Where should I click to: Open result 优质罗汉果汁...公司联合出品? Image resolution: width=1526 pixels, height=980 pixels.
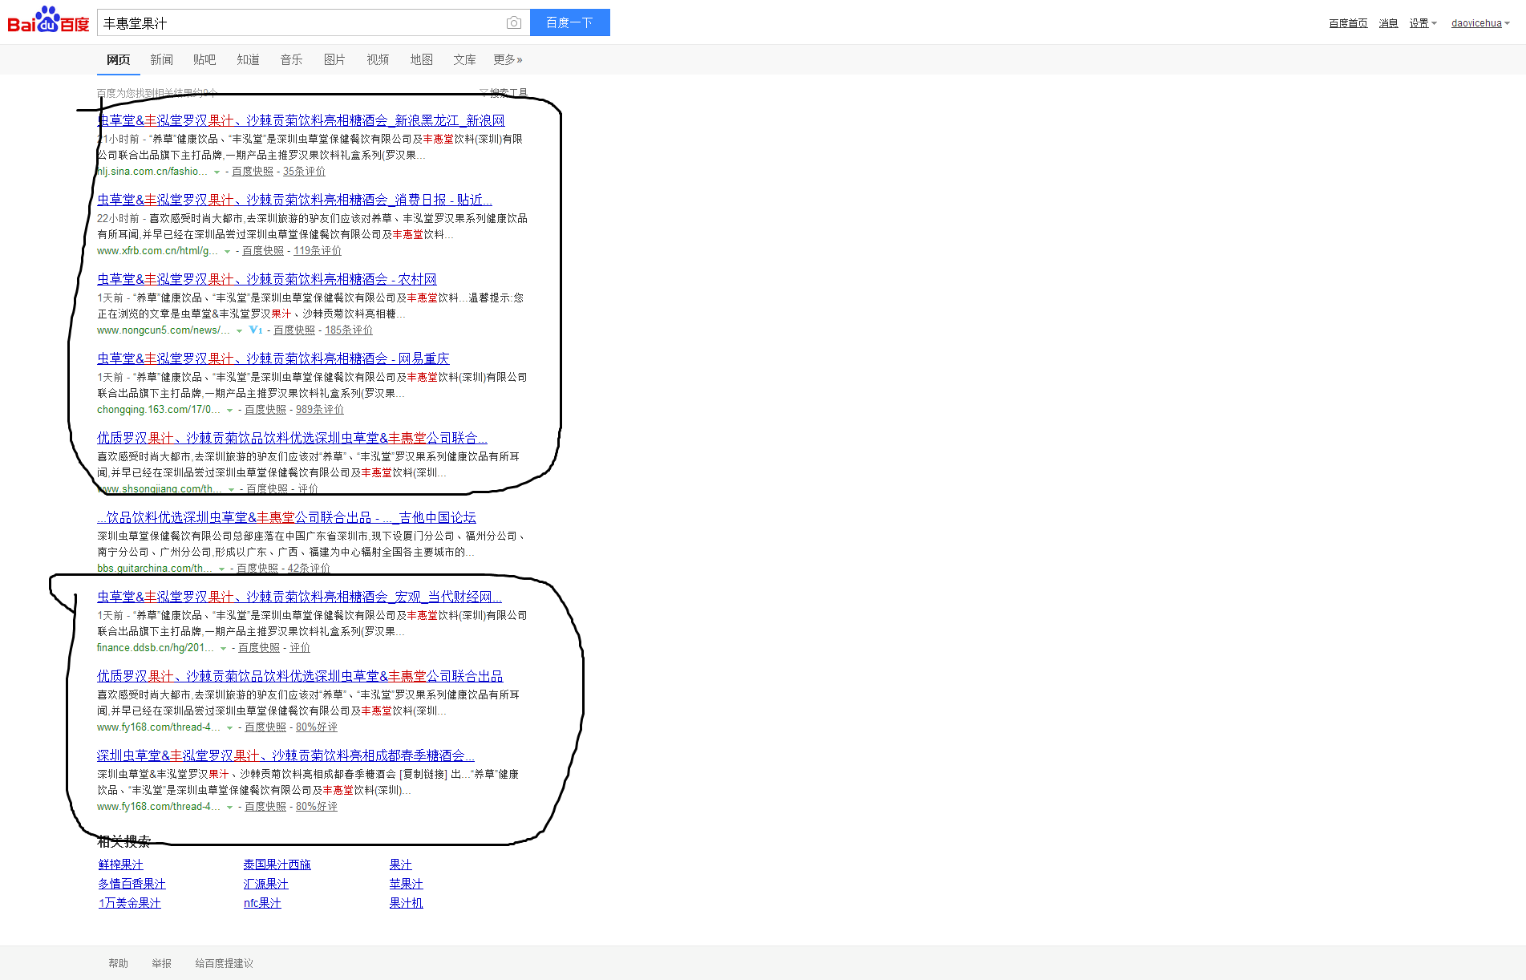pos(300,676)
